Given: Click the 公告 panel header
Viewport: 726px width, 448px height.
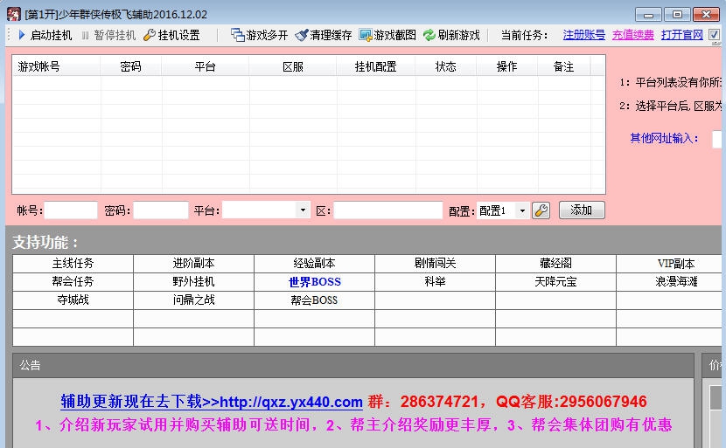Looking at the screenshot, I should pos(353,366).
